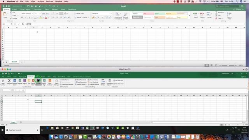
Task: Open Name Manager in Windows Excel
Action: (56, 82)
